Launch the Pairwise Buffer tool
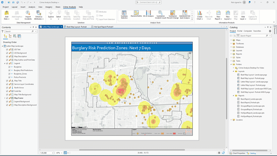Screen dimensions: 277x156 point(136,14)
